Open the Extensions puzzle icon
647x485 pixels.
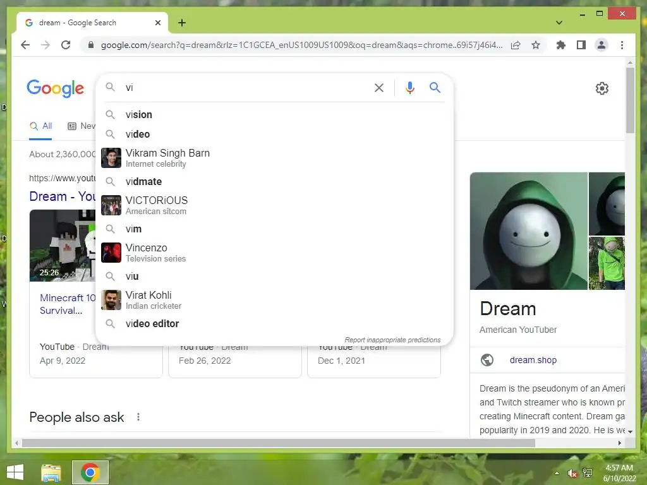(561, 45)
